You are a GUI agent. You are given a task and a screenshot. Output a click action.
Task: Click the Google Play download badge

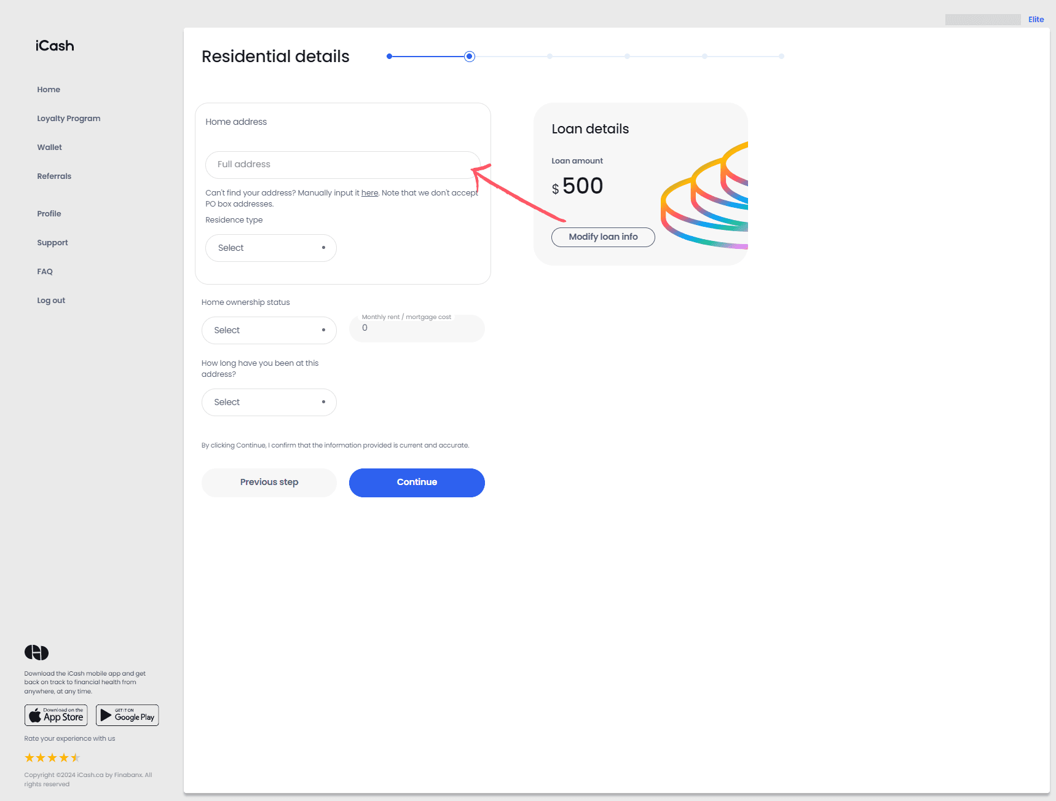[127, 715]
